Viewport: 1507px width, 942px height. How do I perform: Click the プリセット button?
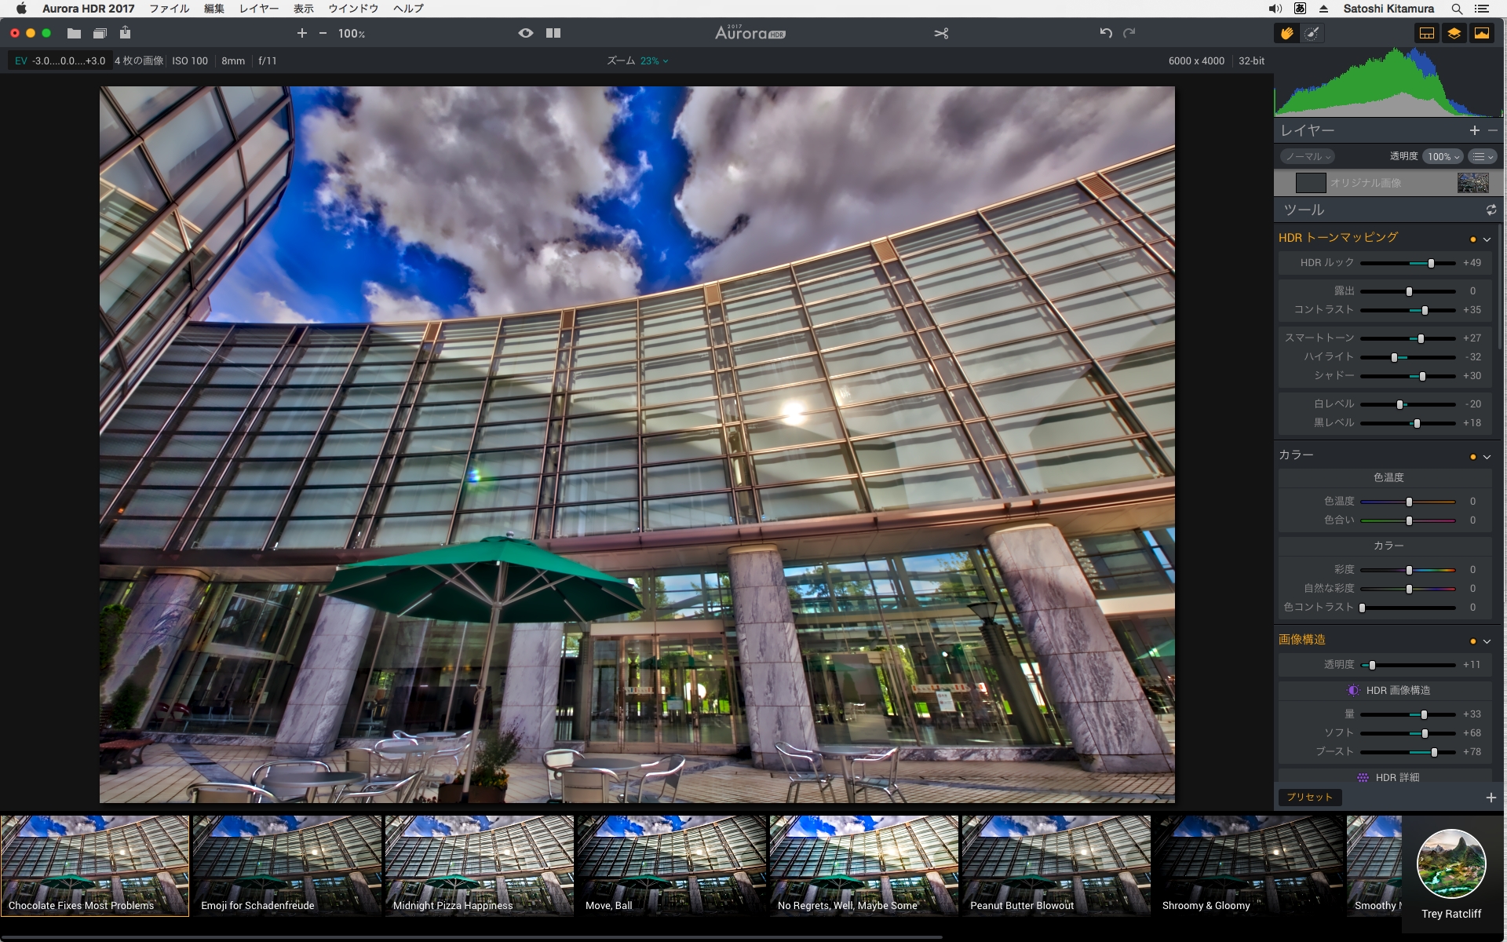pyautogui.click(x=1309, y=797)
